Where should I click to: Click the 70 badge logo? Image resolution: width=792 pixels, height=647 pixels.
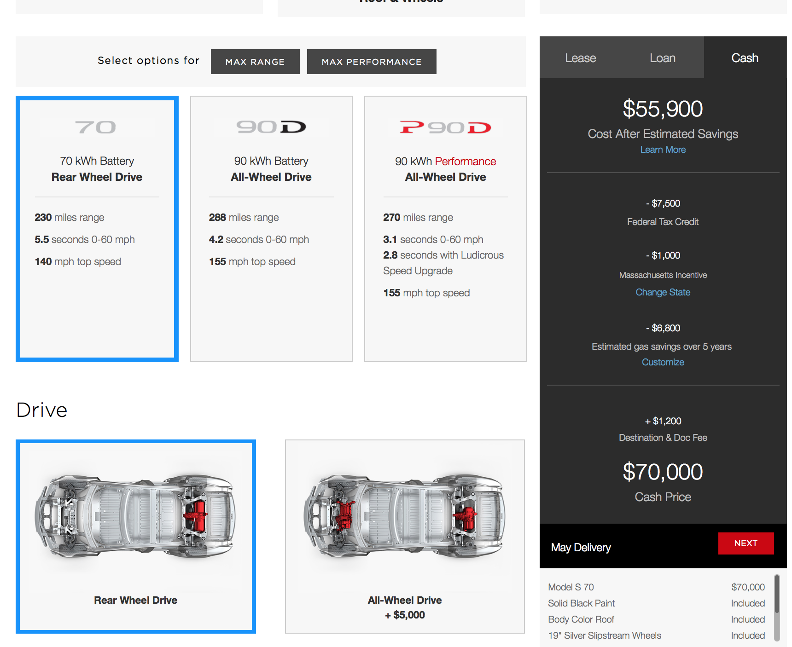[96, 127]
